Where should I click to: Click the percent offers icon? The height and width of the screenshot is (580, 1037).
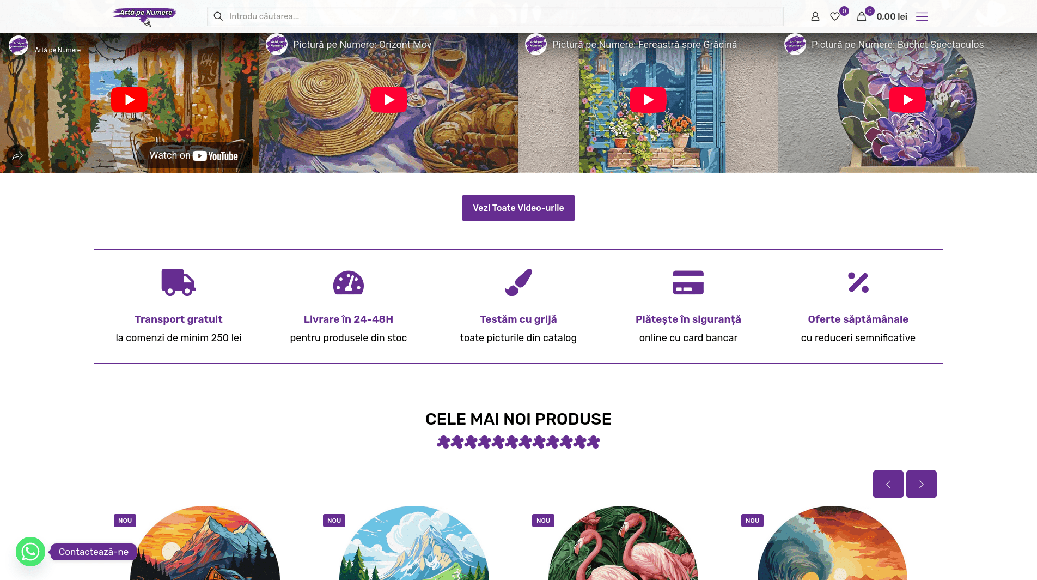(x=858, y=282)
